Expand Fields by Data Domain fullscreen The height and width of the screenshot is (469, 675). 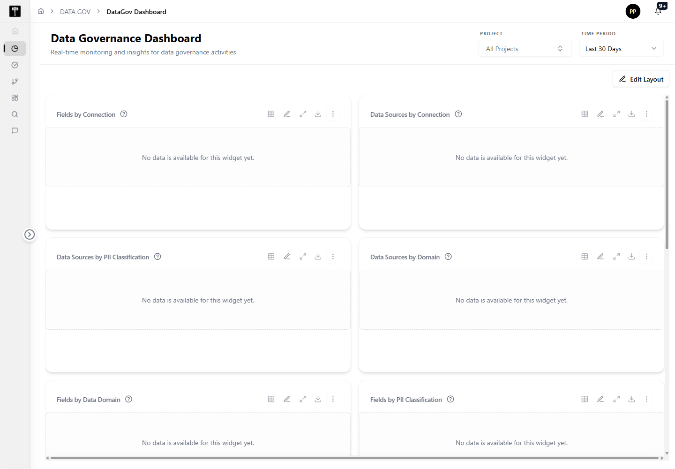point(303,399)
